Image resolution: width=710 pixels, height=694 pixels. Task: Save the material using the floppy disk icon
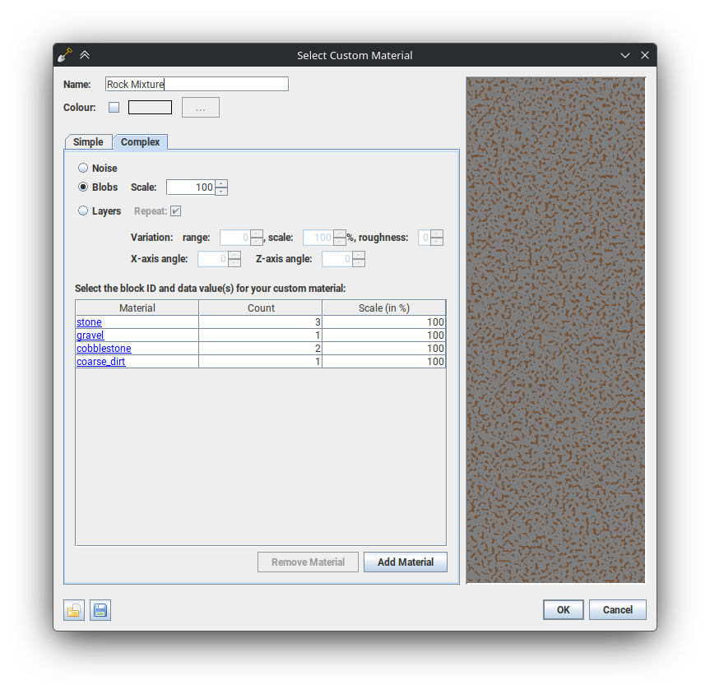pos(100,610)
